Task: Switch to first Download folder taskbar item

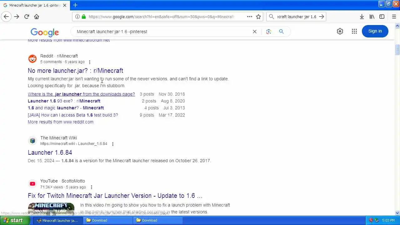Action: pos(108,220)
